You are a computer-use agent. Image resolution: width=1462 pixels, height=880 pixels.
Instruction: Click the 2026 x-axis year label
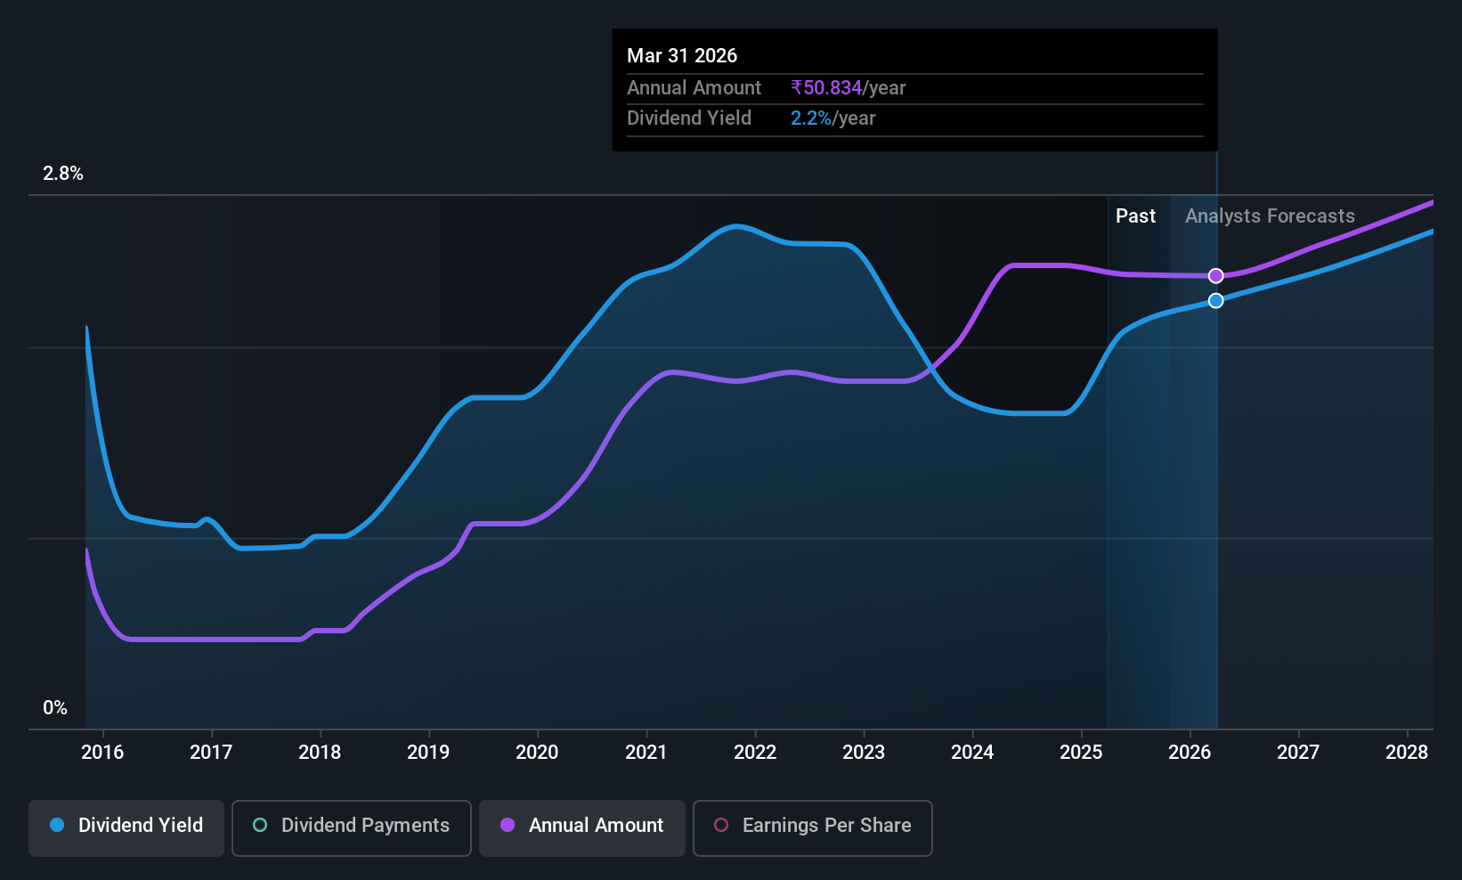[x=1190, y=753]
